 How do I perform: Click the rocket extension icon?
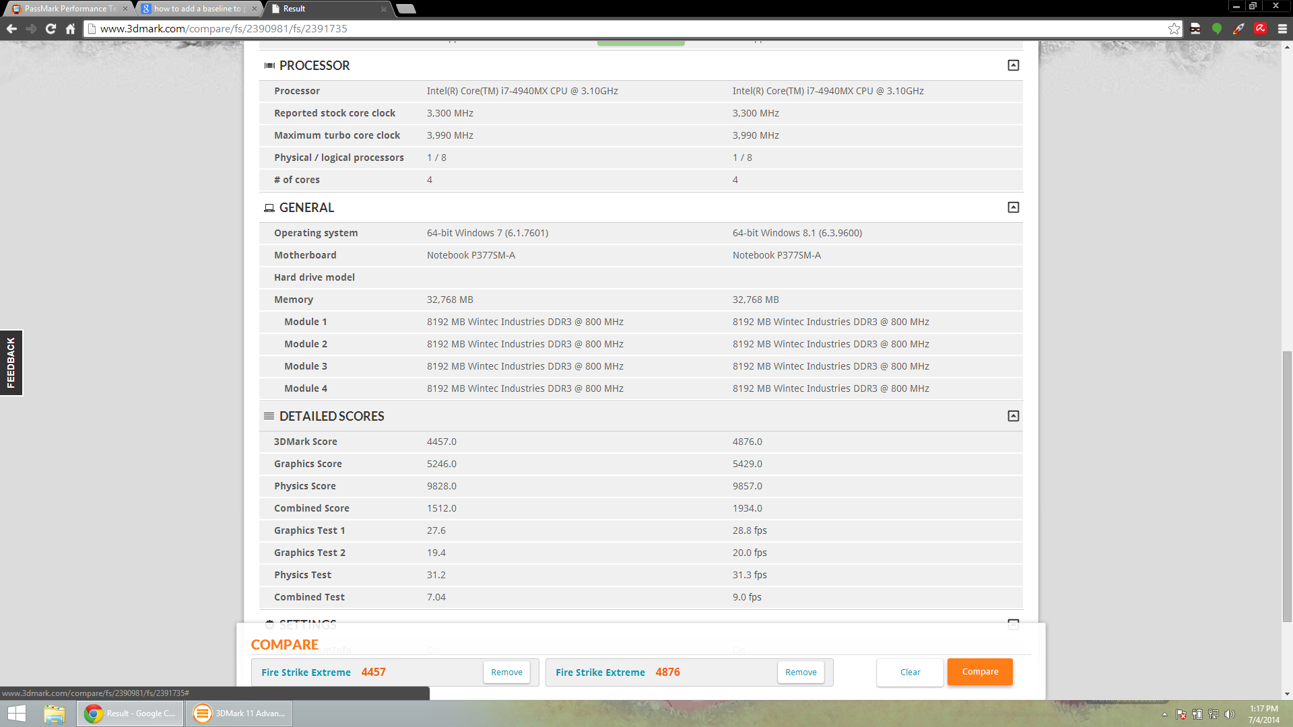[x=1238, y=29]
